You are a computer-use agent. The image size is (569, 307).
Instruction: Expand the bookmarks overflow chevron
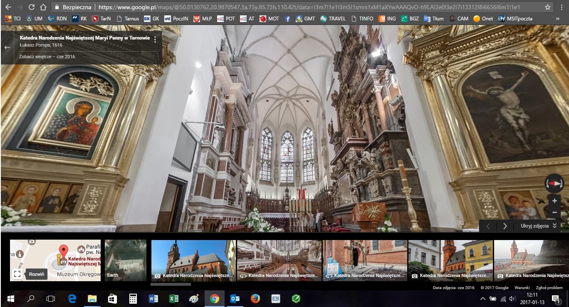click(557, 18)
